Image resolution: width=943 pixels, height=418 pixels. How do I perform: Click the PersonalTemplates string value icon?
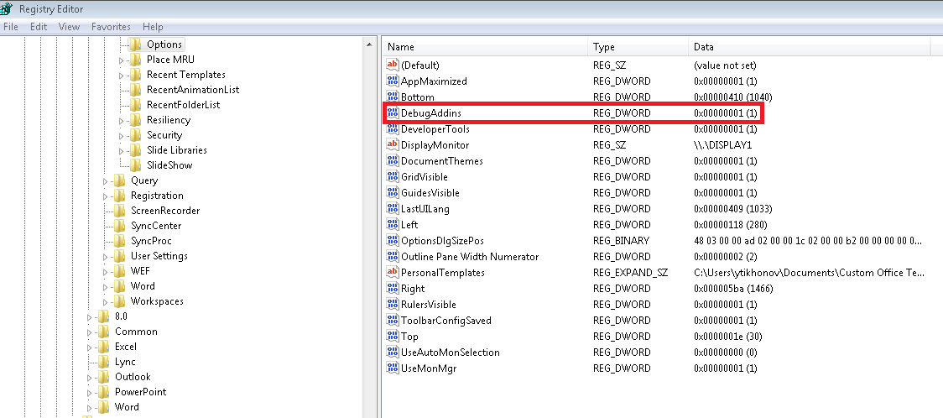(x=392, y=273)
